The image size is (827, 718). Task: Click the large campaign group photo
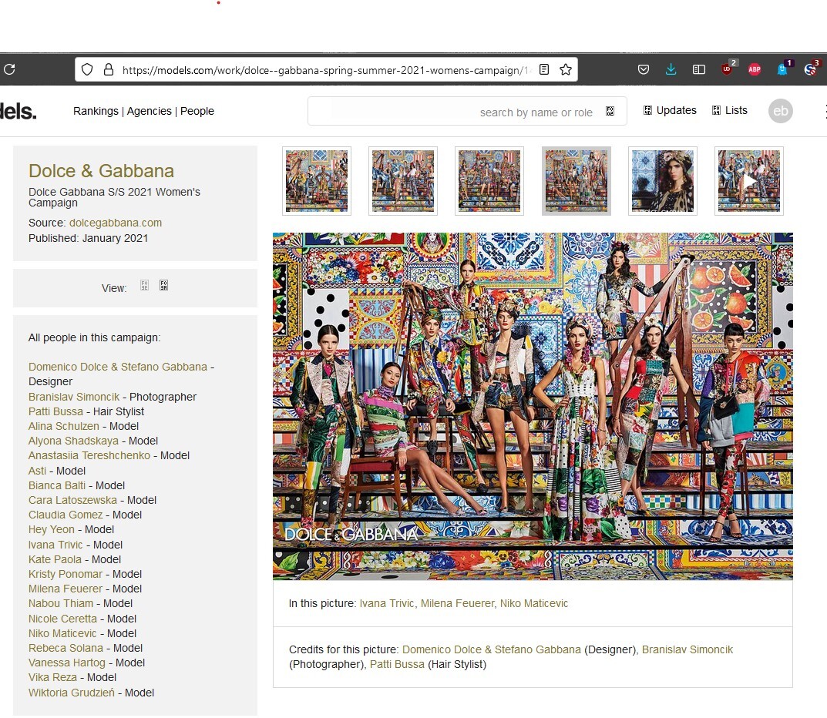[533, 407]
